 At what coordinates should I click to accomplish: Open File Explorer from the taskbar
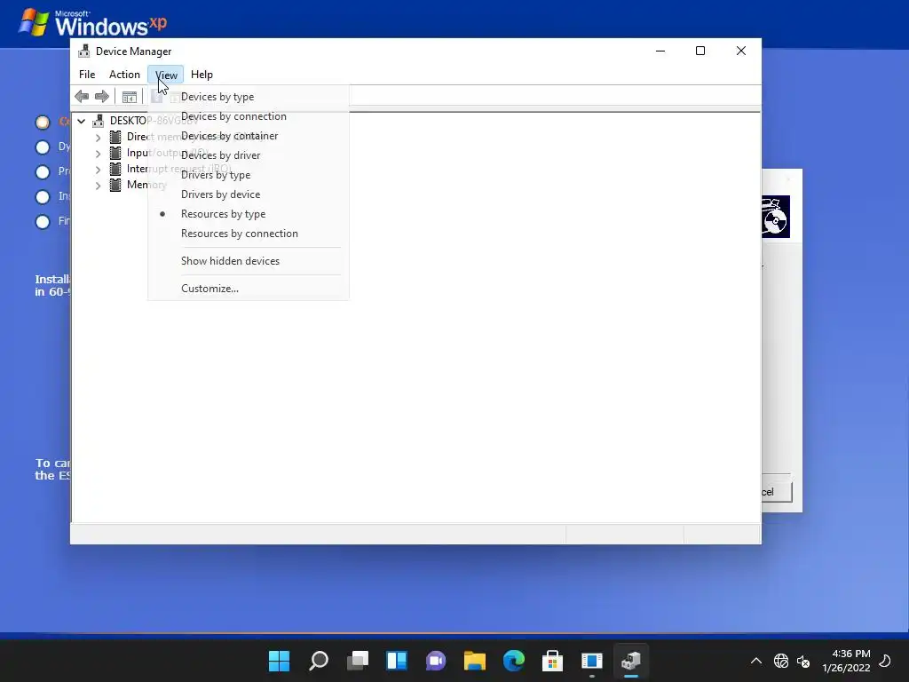(474, 661)
